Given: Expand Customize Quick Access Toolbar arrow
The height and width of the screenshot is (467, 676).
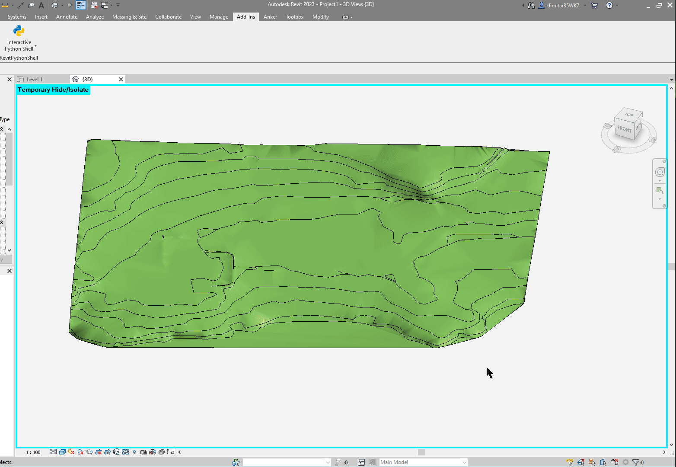Looking at the screenshot, I should click(118, 5).
